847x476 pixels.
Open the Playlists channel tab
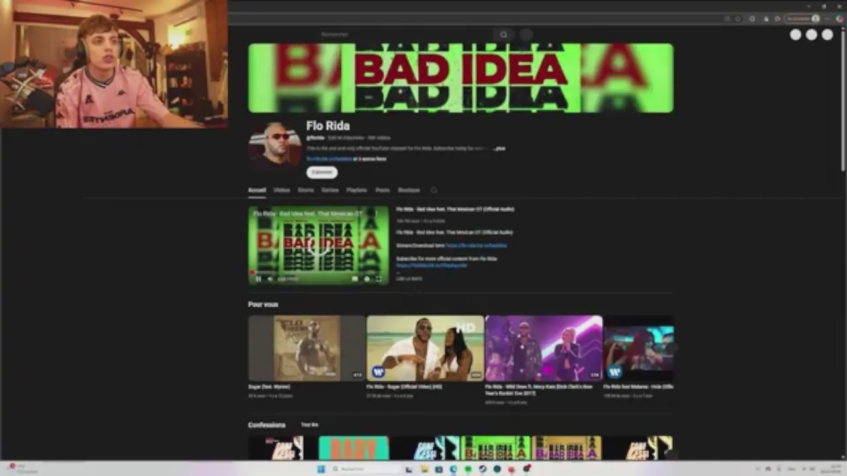pyautogui.click(x=357, y=190)
